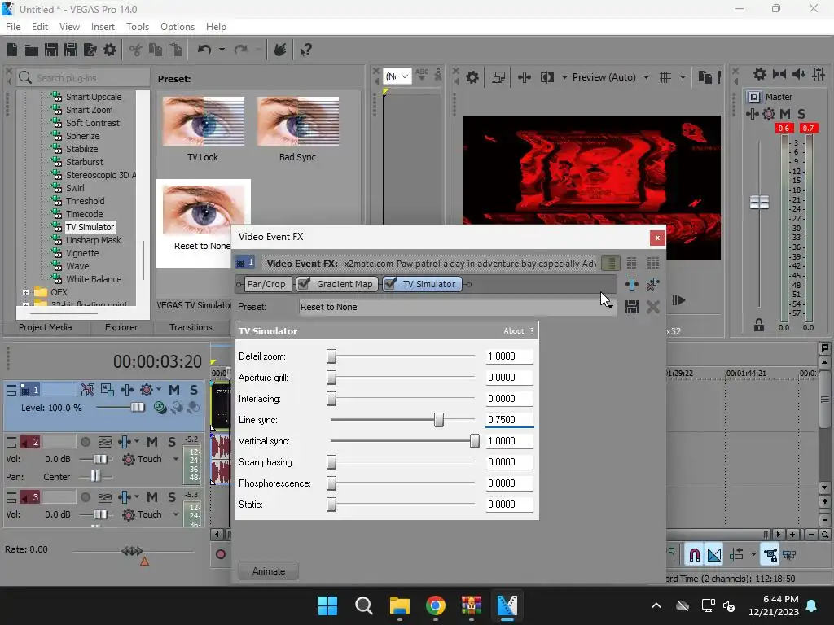The width and height of the screenshot is (834, 625).
Task: Select Pan/Crop in the FX chain
Action: 266,284
